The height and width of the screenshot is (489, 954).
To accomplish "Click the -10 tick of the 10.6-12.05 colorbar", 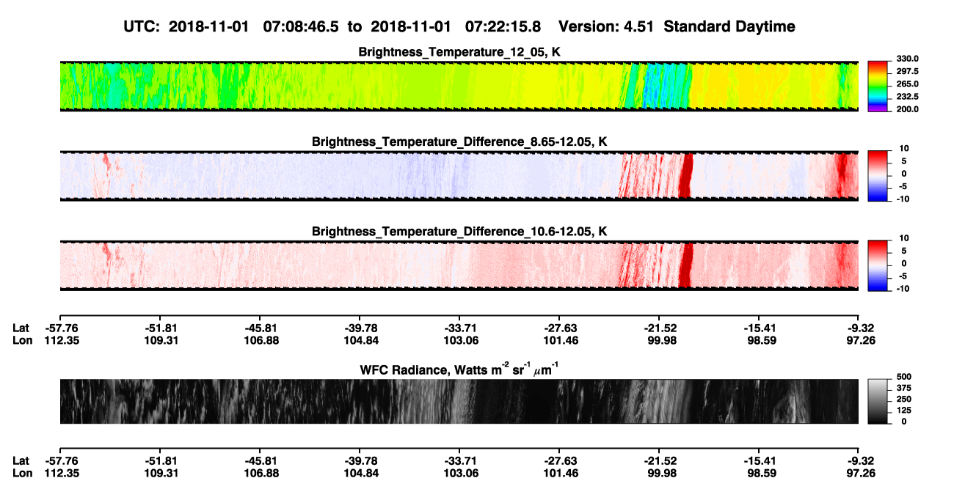I will coord(903,289).
